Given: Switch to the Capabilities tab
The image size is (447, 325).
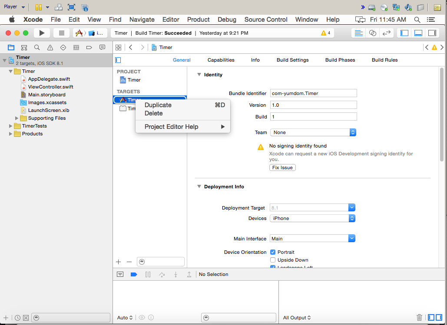Looking at the screenshot, I should tap(221, 60).
